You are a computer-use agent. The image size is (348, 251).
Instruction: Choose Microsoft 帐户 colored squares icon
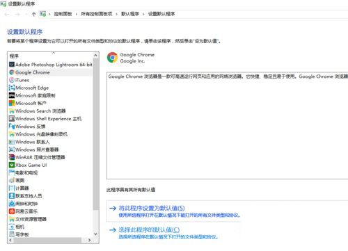(x=12, y=103)
